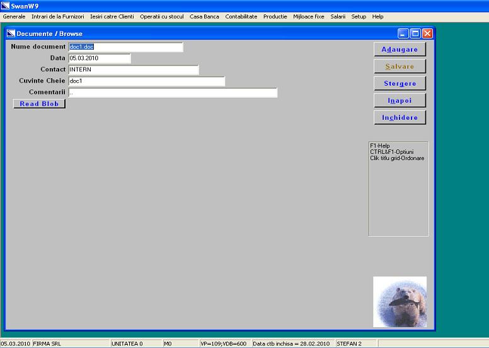Click the Data field showing 05.03.2010
Viewport: 489px width, 348px height.
pyautogui.click(x=99, y=58)
